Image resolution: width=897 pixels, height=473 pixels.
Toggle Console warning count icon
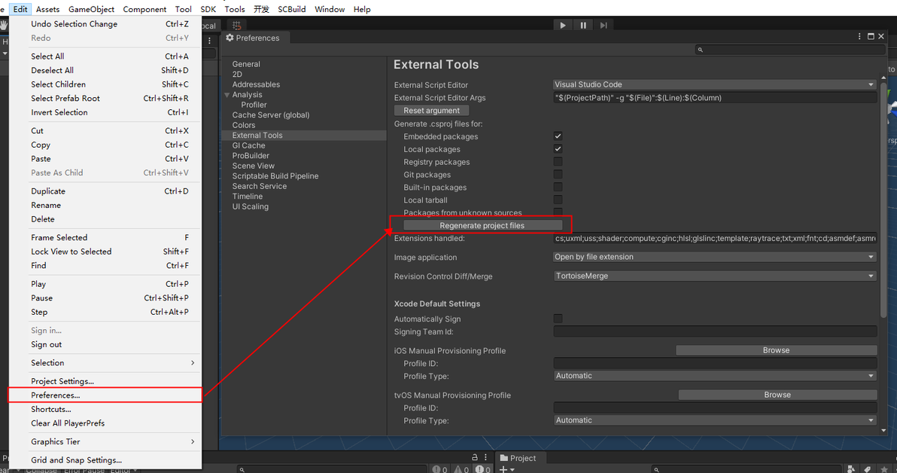click(461, 469)
